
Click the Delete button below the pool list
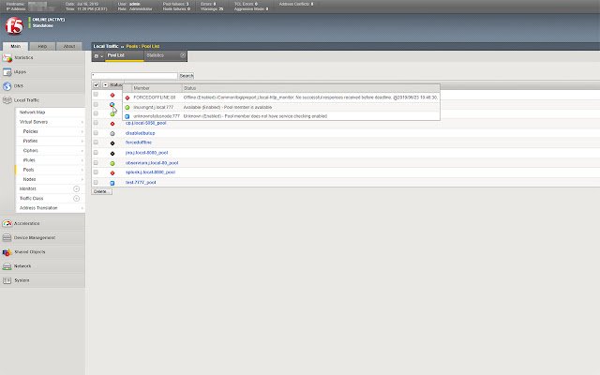point(102,191)
